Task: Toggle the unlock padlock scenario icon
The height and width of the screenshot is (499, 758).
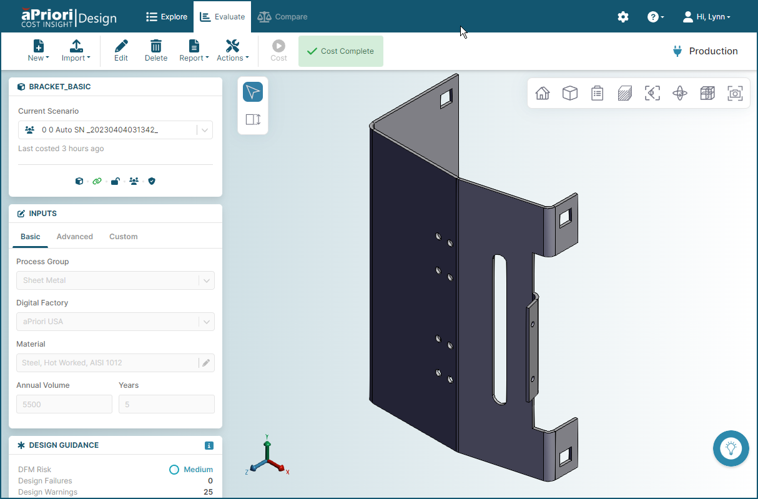Action: [115, 181]
